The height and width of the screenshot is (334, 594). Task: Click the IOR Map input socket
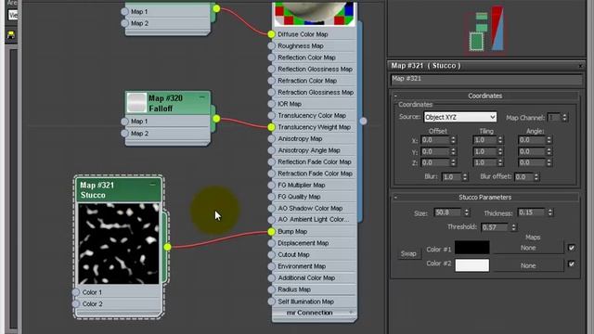(271, 104)
